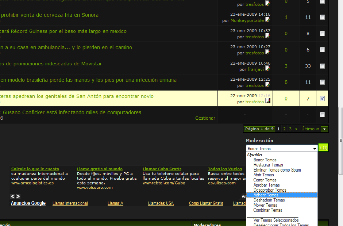Check the cerveza fría en Sonora thread checkbox
The width and height of the screenshot is (343, 226).
pyautogui.click(x=322, y=17)
